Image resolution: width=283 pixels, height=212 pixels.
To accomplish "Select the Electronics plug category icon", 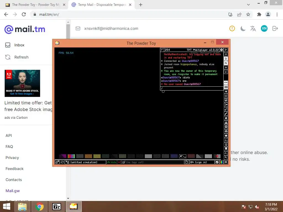I will click(226, 92).
